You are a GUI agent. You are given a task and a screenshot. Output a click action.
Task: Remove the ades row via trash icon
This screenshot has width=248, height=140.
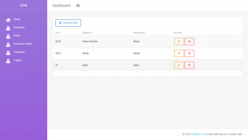(189, 65)
